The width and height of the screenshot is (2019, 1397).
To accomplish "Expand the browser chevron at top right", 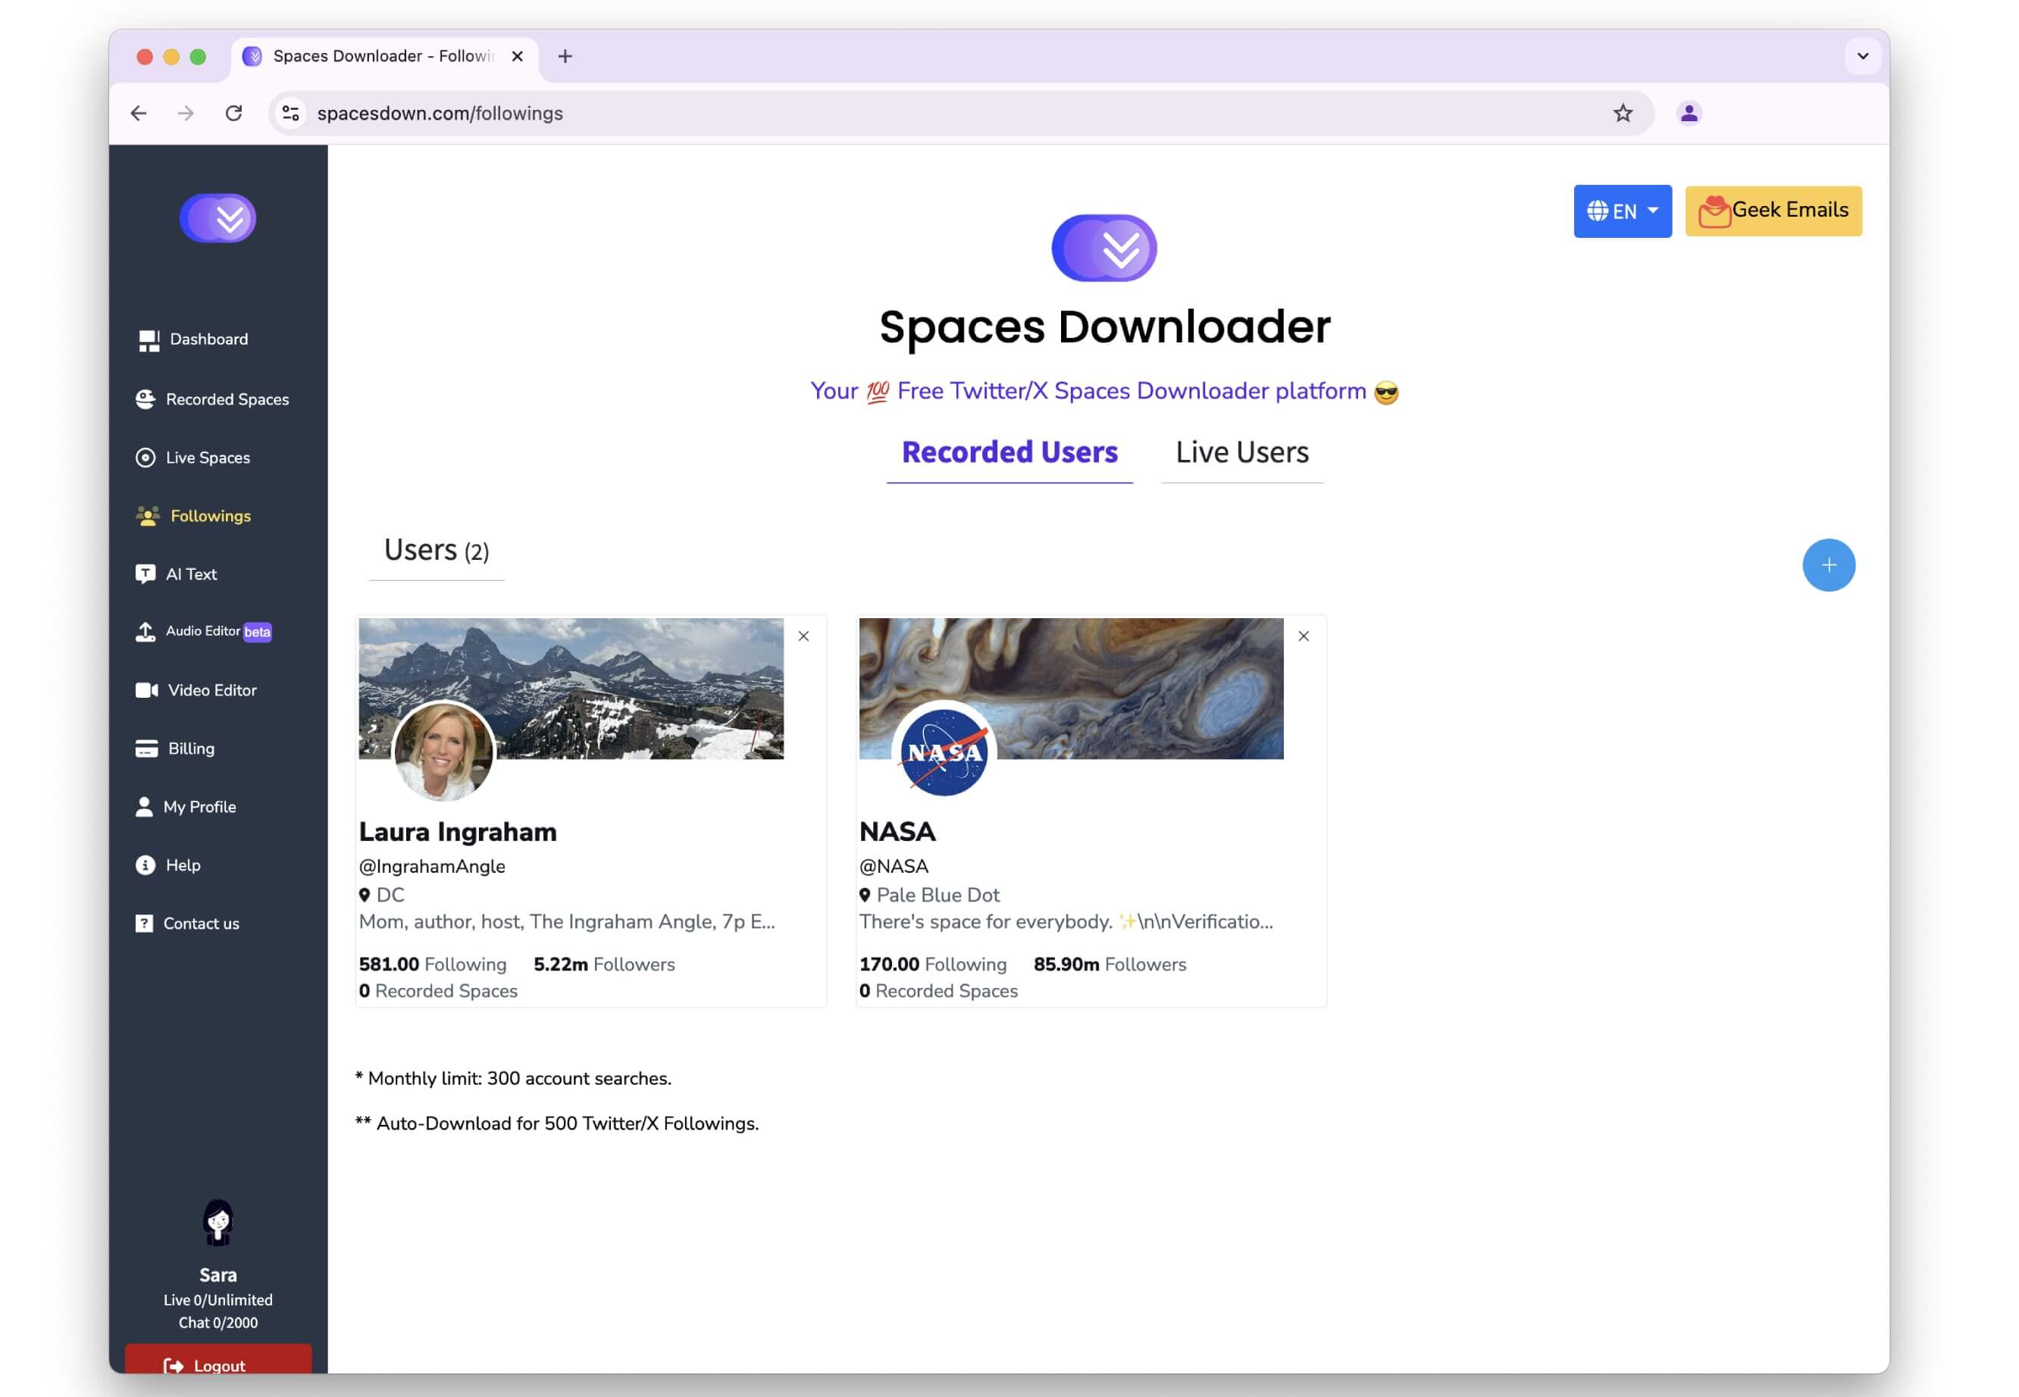I will pos(1863,56).
